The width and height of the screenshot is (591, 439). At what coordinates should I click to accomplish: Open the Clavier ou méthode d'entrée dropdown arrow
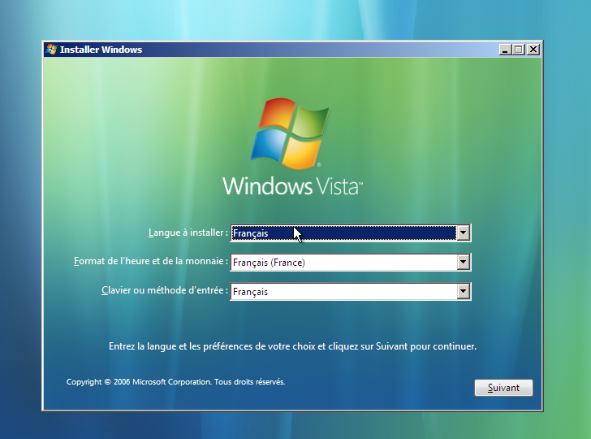464,291
